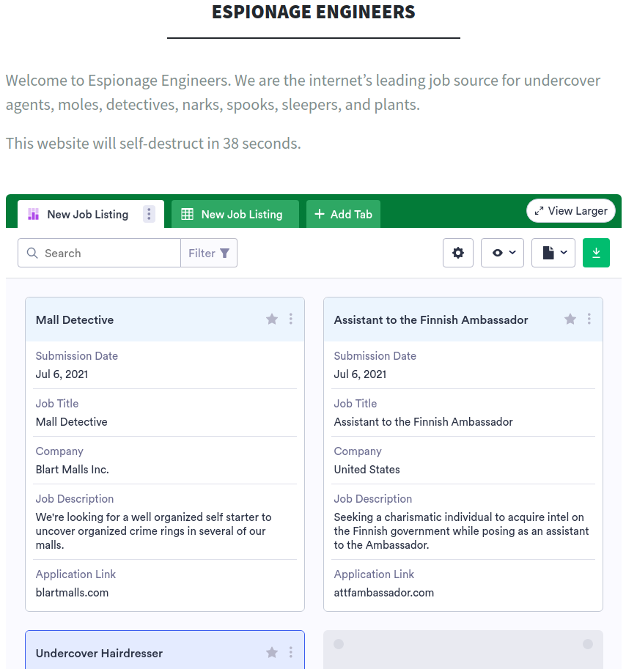Viewport: 626px width, 669px height.
Task: Click the Mall Detective card title
Action: click(75, 319)
